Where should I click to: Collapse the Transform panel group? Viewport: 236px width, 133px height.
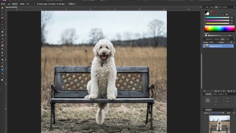pos(204,94)
